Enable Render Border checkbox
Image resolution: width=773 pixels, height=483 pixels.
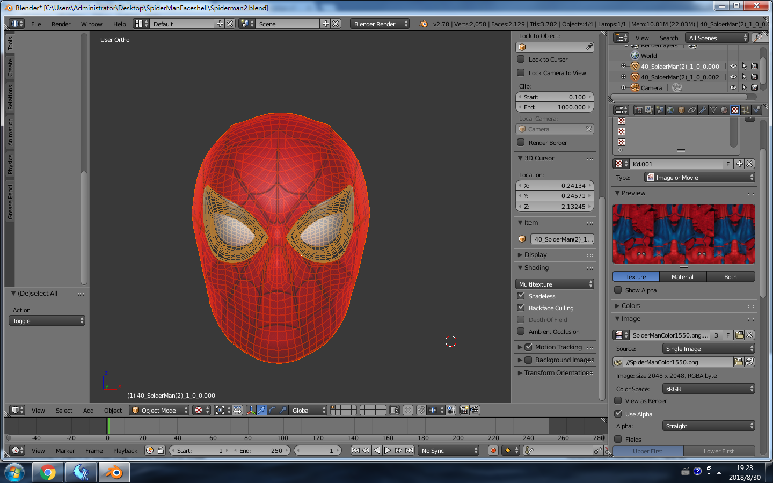(x=521, y=142)
